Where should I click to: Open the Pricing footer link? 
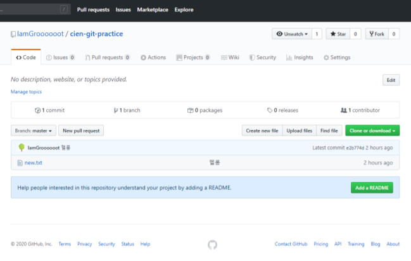pos(321,244)
